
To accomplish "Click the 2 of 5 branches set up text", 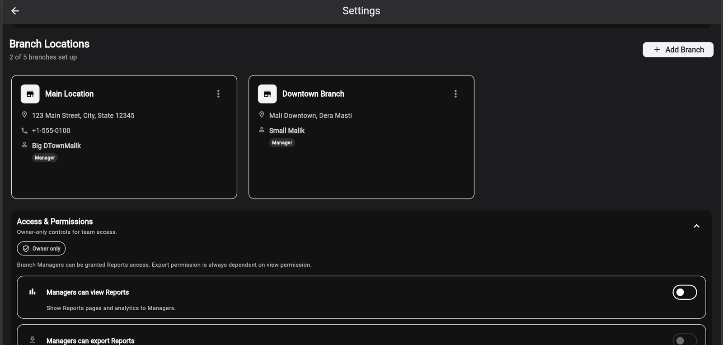I will pos(43,57).
